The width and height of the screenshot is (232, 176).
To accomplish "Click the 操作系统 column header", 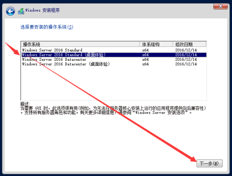I will (80, 44).
